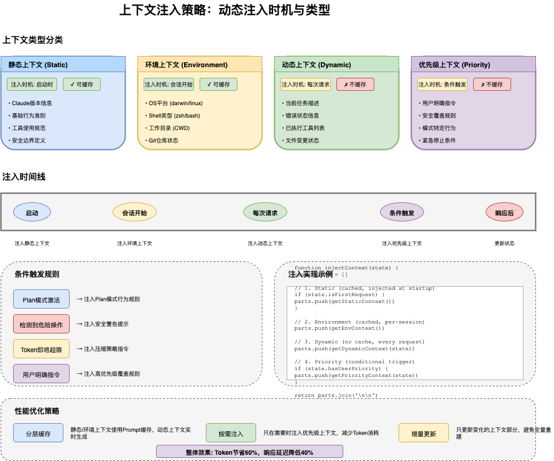The image size is (554, 461).
Task: Click the parts.push(getDynamicContext(state)) code line
Action: click(x=354, y=349)
